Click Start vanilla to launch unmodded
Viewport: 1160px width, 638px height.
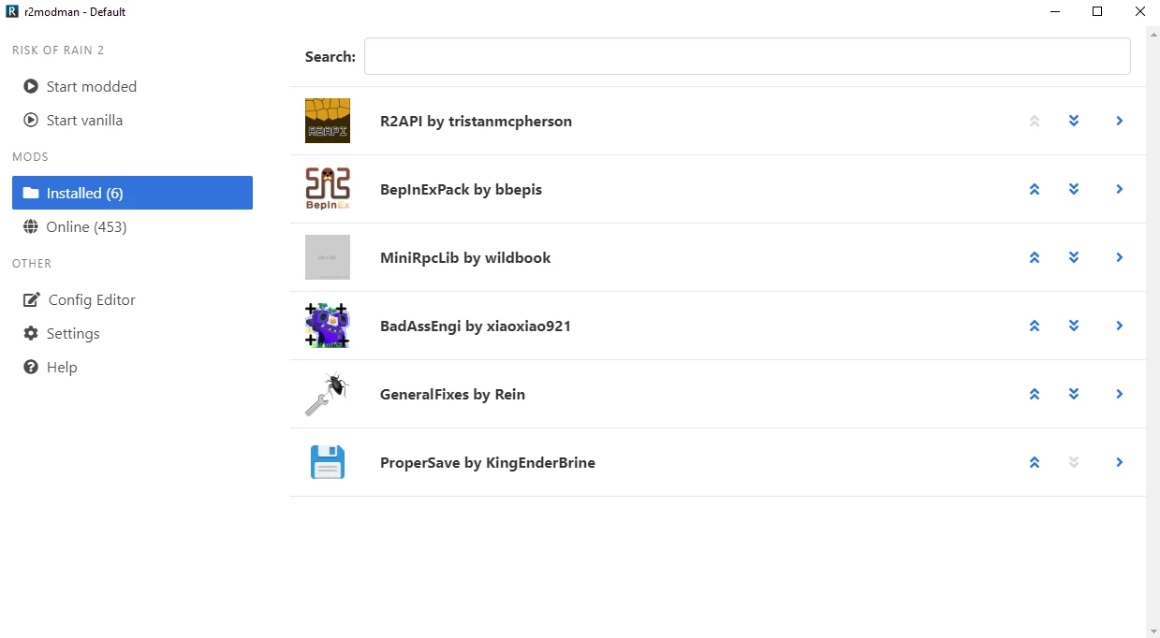84,120
